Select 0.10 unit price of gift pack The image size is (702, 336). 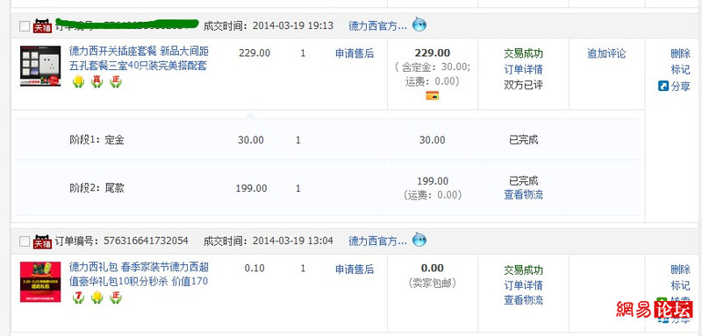[254, 268]
